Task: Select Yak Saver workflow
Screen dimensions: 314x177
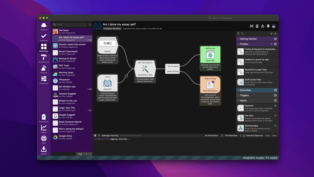Action: (x=72, y=32)
